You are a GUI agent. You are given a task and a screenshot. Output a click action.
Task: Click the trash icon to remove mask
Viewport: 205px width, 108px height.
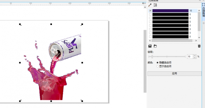(x=199, y=46)
